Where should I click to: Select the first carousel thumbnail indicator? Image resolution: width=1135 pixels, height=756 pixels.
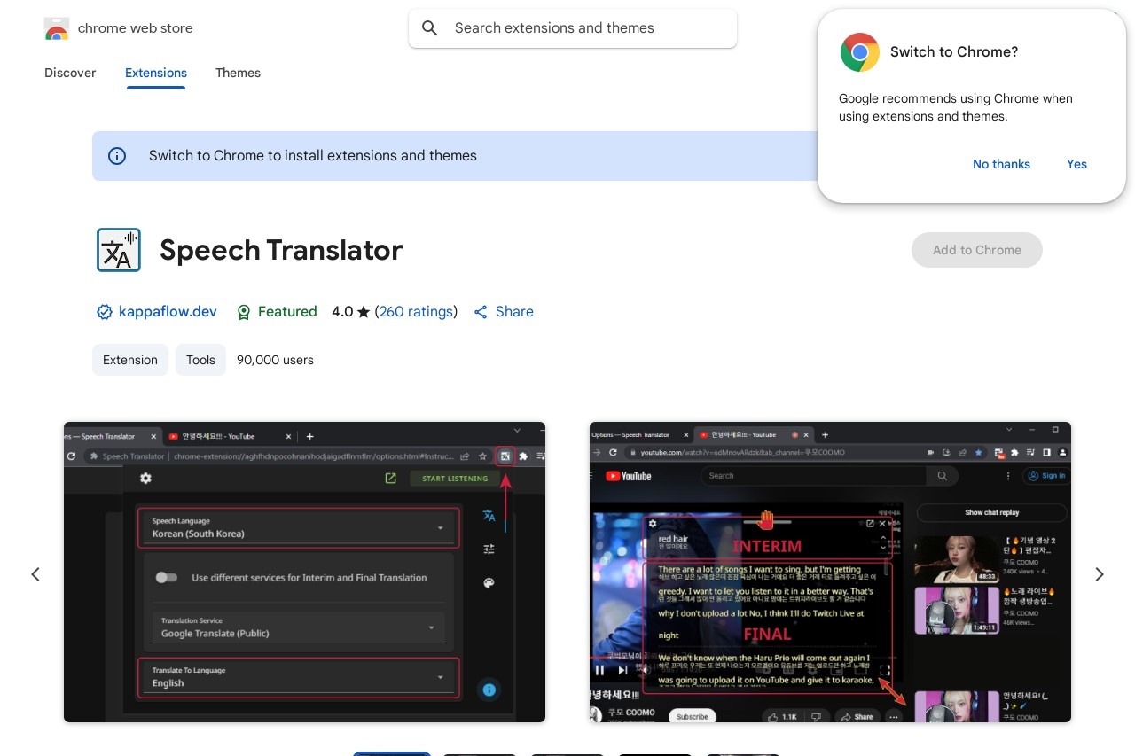tap(392, 753)
